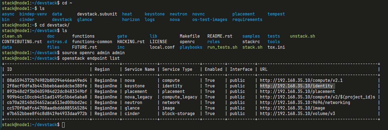The width and height of the screenshot is (388, 130).
Task: Click 'block-storage' service type cell
Action: click(x=178, y=113)
